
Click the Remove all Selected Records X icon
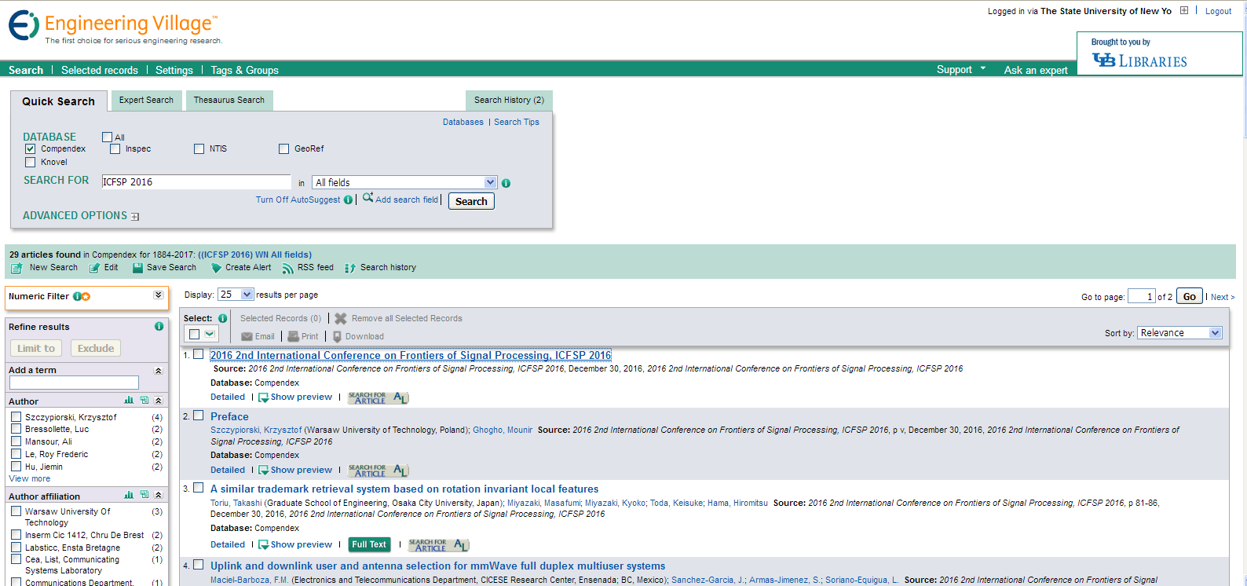tap(340, 319)
